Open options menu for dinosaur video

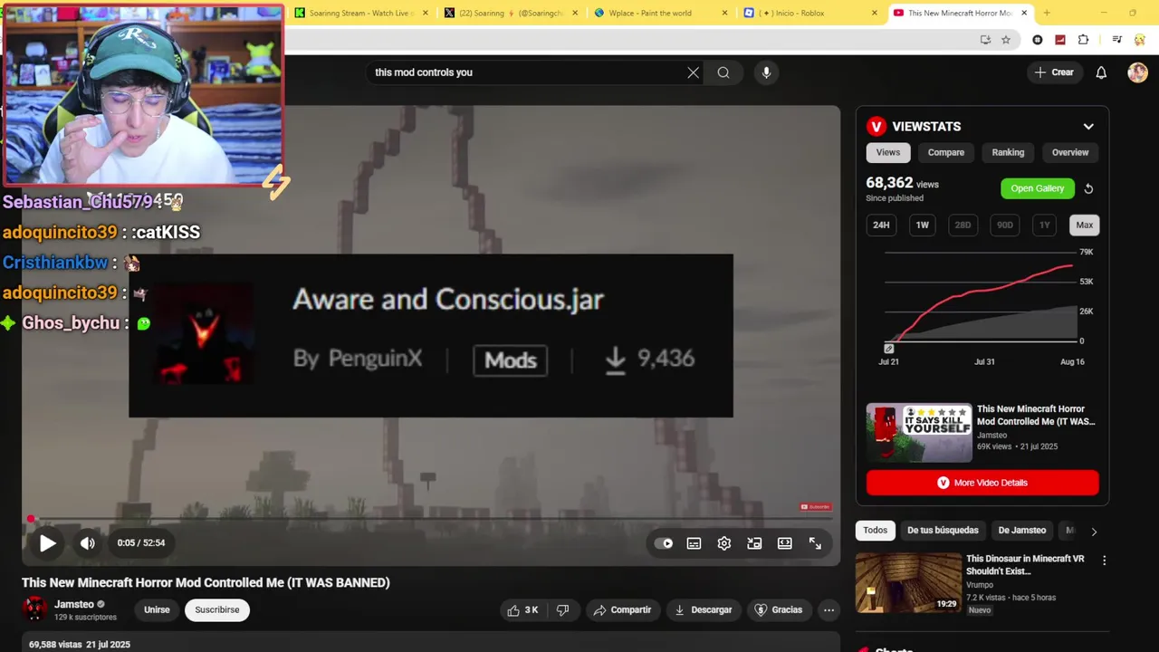1104,561
